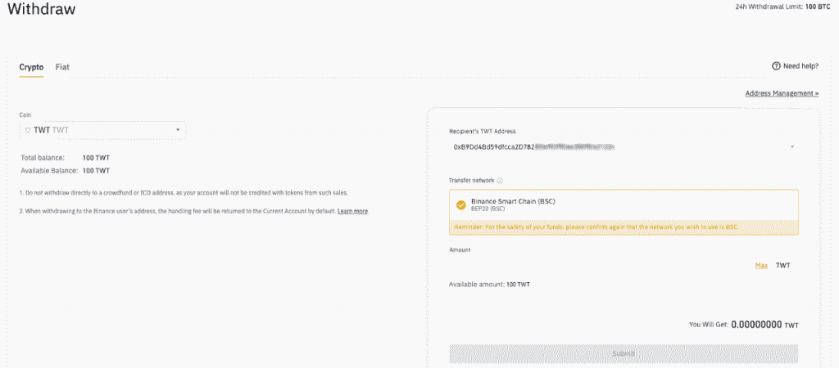Switch to the Fiat tab

click(62, 66)
